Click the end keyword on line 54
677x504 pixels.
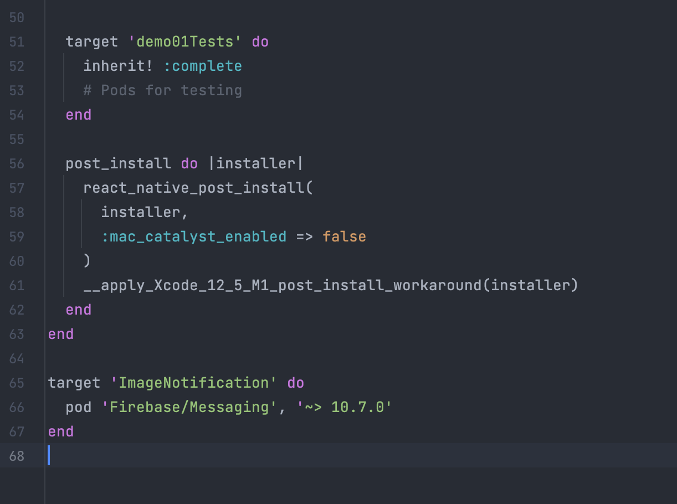(x=79, y=115)
